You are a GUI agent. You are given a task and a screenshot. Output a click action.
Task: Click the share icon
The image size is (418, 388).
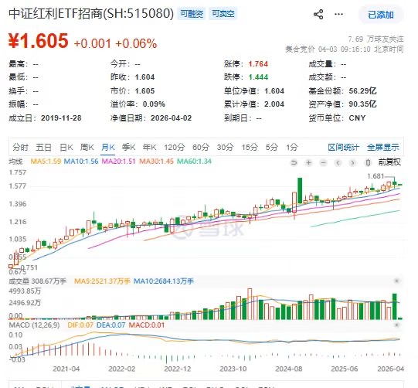[318, 15]
